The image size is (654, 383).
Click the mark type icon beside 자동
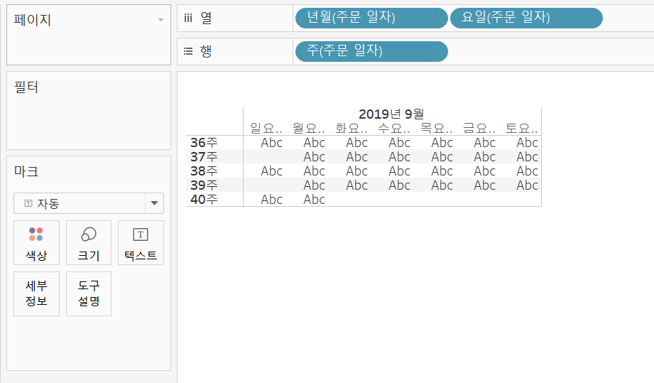coord(28,203)
